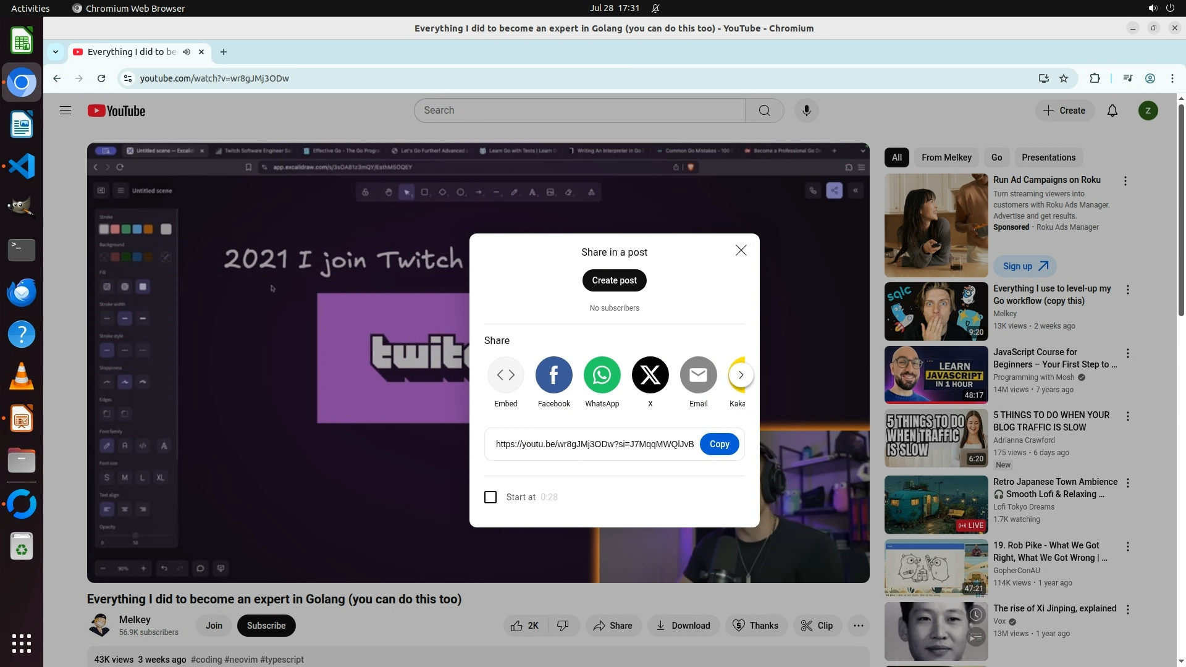The width and height of the screenshot is (1186, 667).
Task: Click the YouTube search field
Action: pos(579,111)
